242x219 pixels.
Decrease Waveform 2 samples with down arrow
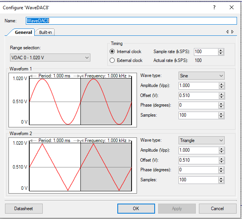221,181
